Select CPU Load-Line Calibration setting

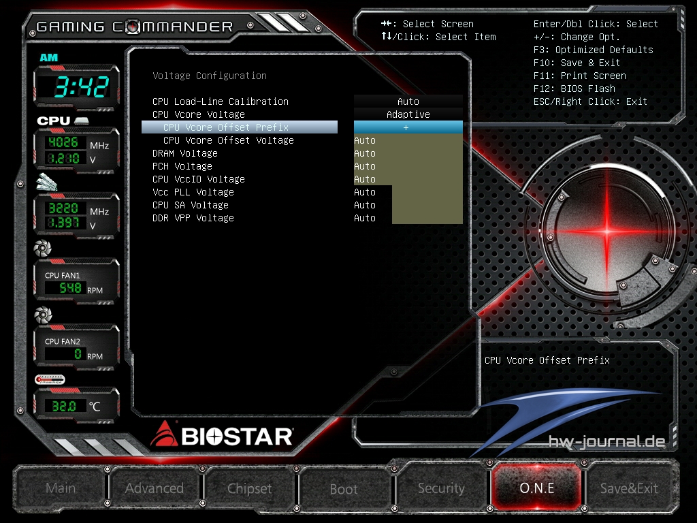point(221,101)
